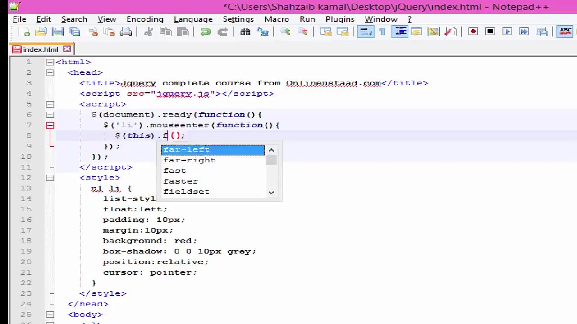
Task: Collapse the document ready fold on line 6
Action: coord(50,115)
